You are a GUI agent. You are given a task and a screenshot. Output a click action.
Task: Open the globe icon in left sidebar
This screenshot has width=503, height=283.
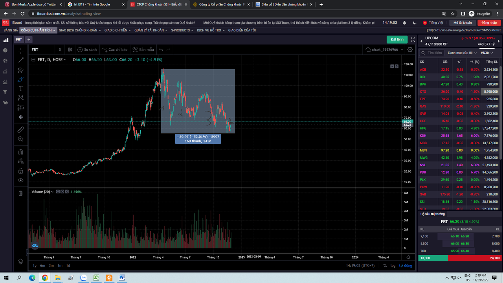click(x=6, y=61)
